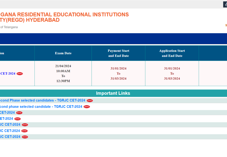Screen dimensions: 227x157
Task: Click new badge in fifth Important Links row
Action: coord(25,125)
